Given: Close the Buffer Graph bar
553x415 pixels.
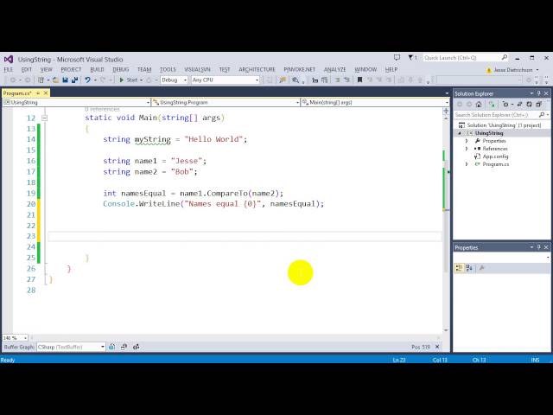Looking at the screenshot, I should click(437, 347).
